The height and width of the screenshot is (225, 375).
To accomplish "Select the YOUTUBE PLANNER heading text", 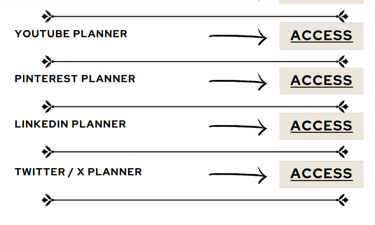I will tap(71, 34).
